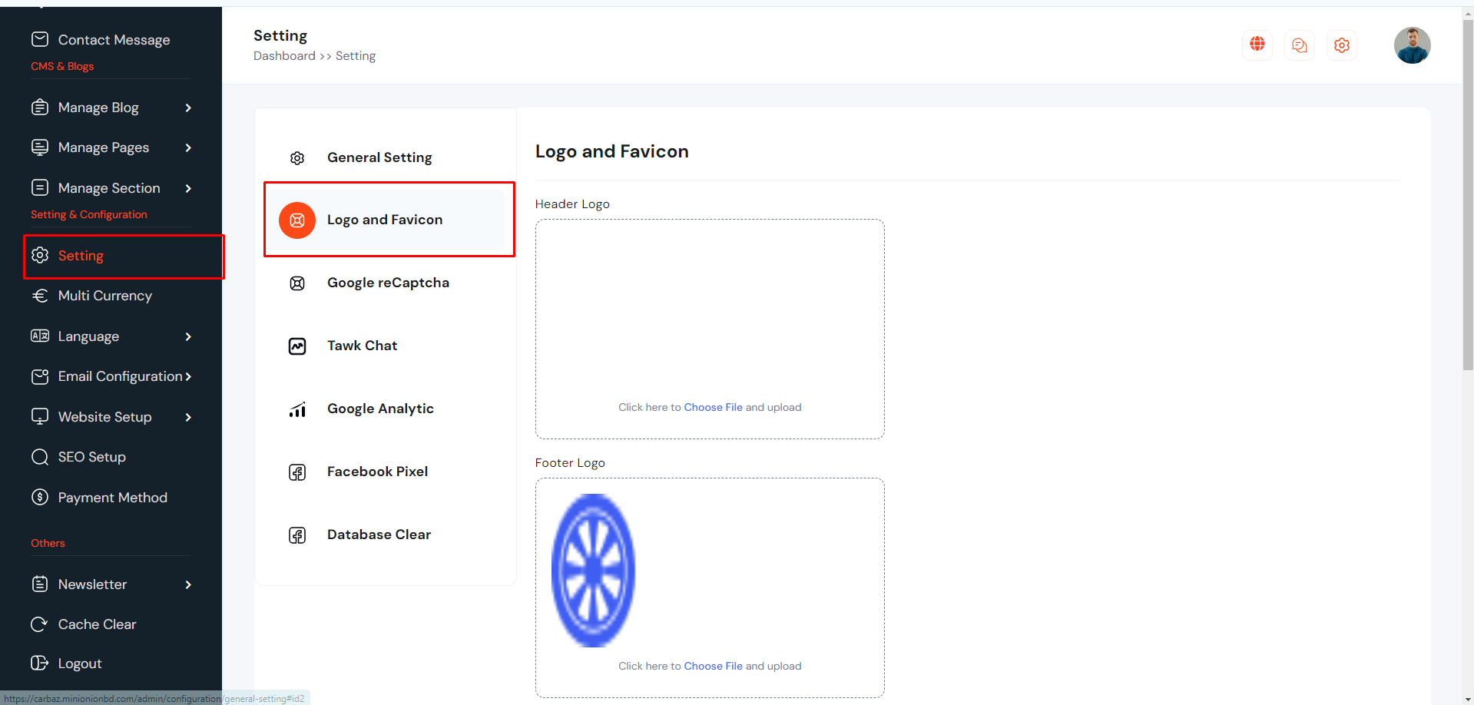
Task: Expand the Manage Blog submenu arrow
Action: coord(188,108)
